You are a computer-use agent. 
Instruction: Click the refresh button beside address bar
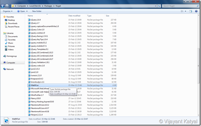[159, 6]
